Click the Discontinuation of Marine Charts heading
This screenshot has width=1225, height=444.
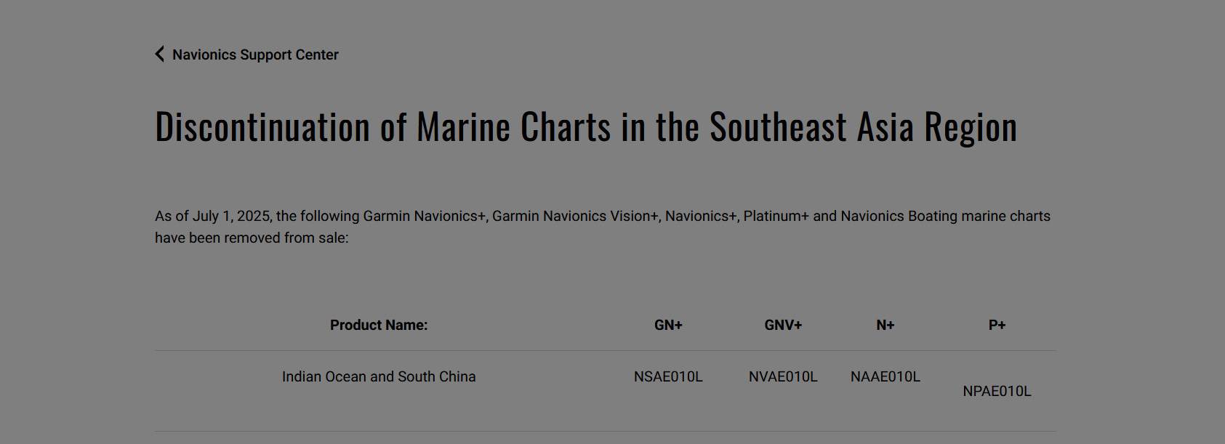[x=585, y=126]
